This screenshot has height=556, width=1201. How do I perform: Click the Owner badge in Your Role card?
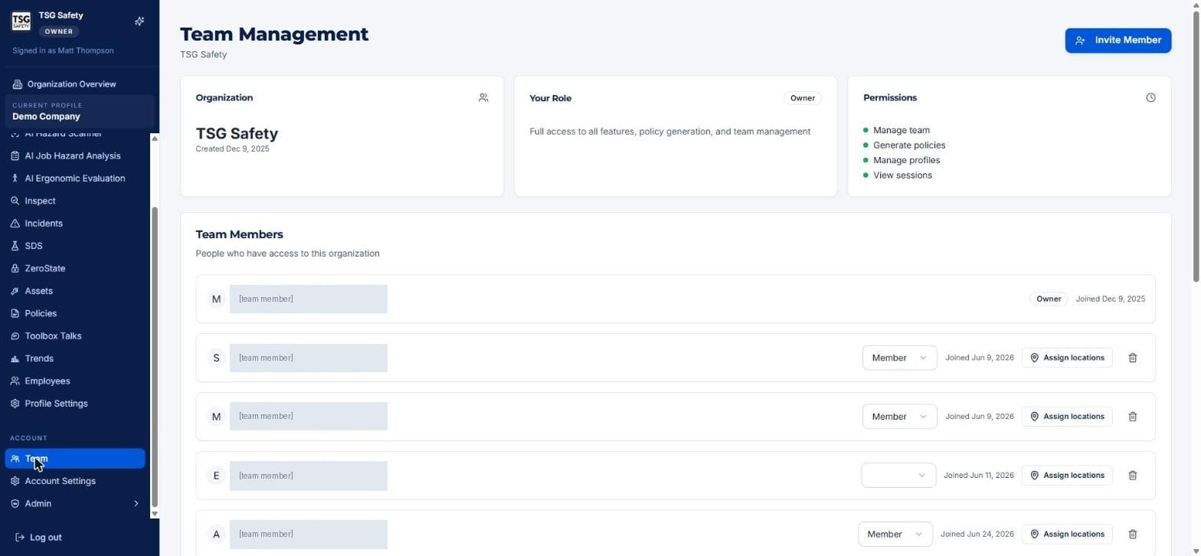coord(803,98)
